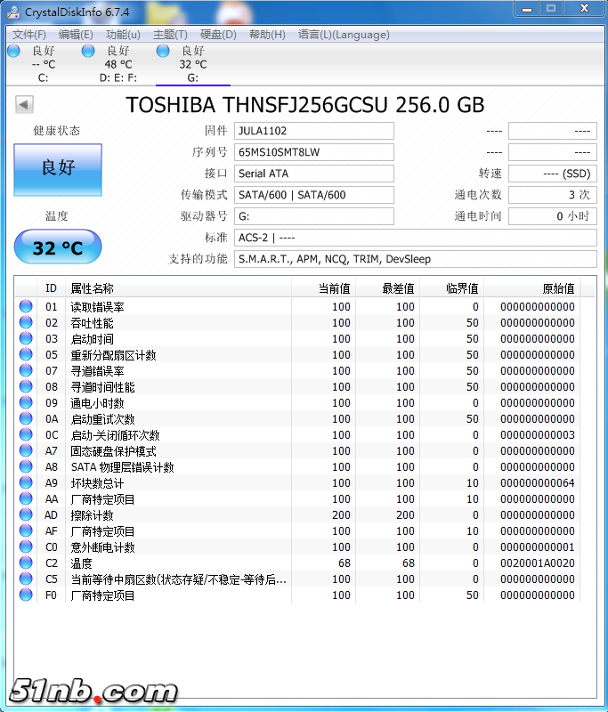Screen dimensions: 608x712
Task: Click status orb for attribute 09 通电小时数
Action: [x=26, y=403]
